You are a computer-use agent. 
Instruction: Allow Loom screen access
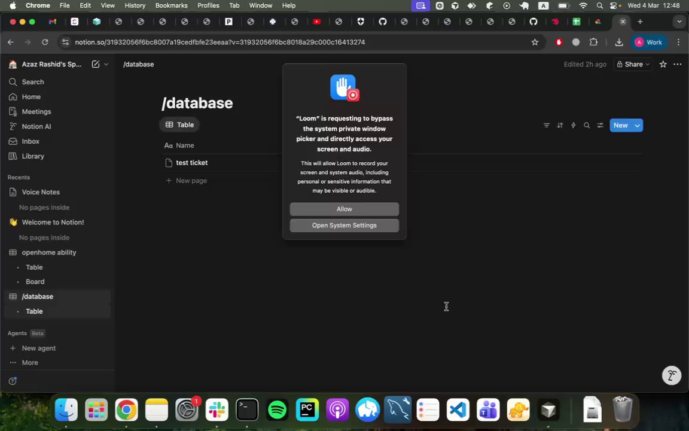tap(344, 209)
